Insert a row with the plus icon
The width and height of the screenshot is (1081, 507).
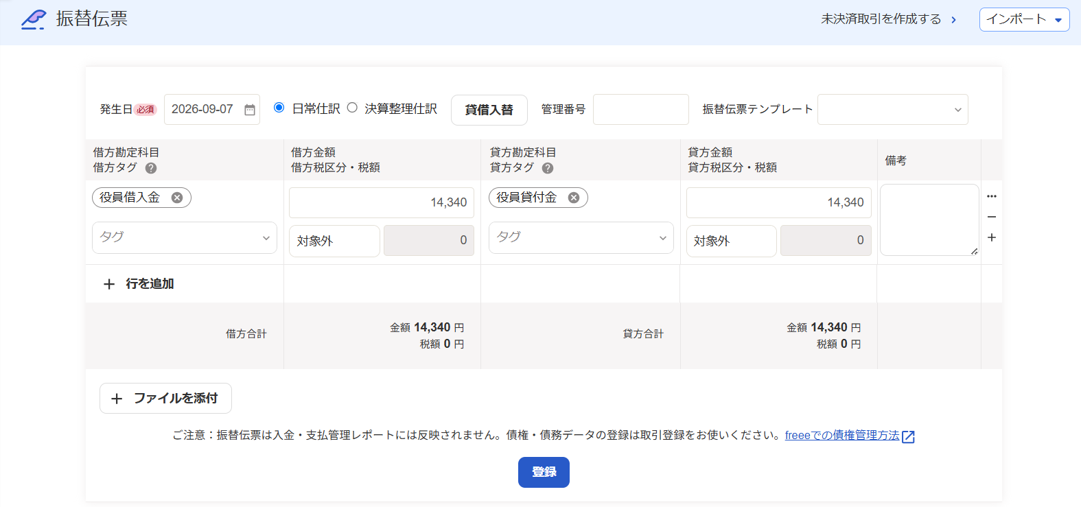[992, 237]
